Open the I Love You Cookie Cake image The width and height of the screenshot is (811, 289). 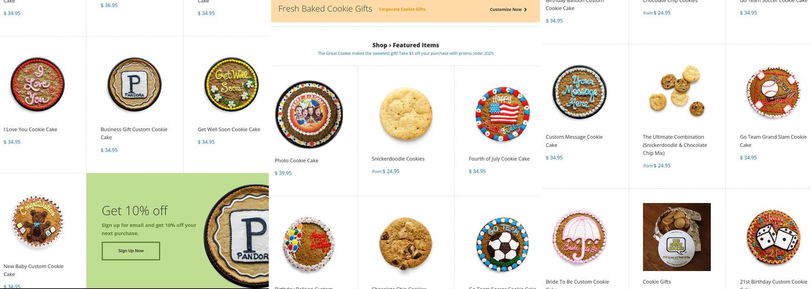point(38,84)
